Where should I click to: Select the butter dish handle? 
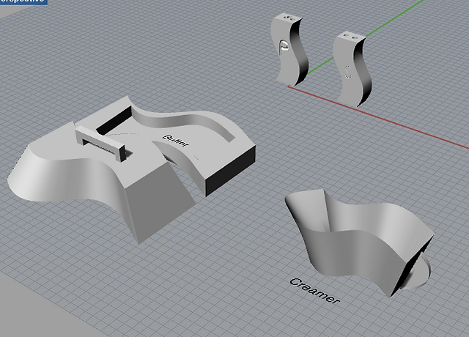tap(100, 144)
